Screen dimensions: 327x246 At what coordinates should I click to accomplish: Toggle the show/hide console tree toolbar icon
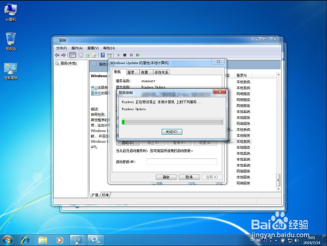(73, 55)
